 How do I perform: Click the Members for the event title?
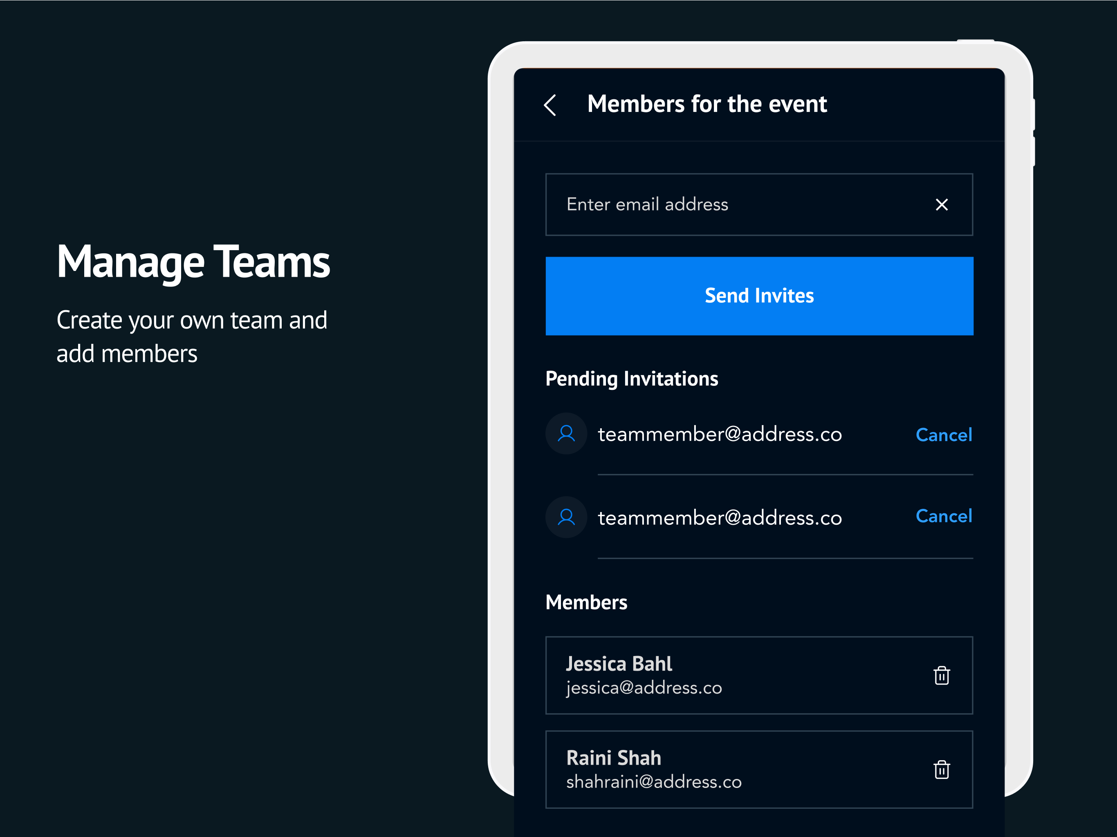(x=707, y=104)
